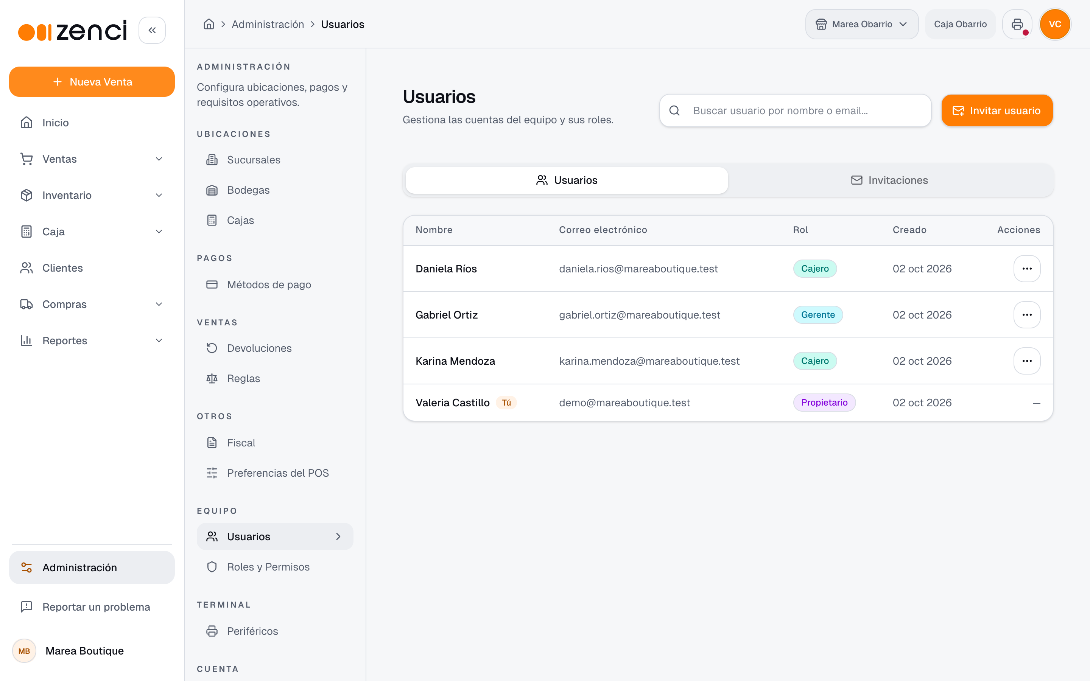
Task: Click the Preferencias del POS sliders icon
Action: pyautogui.click(x=212, y=473)
